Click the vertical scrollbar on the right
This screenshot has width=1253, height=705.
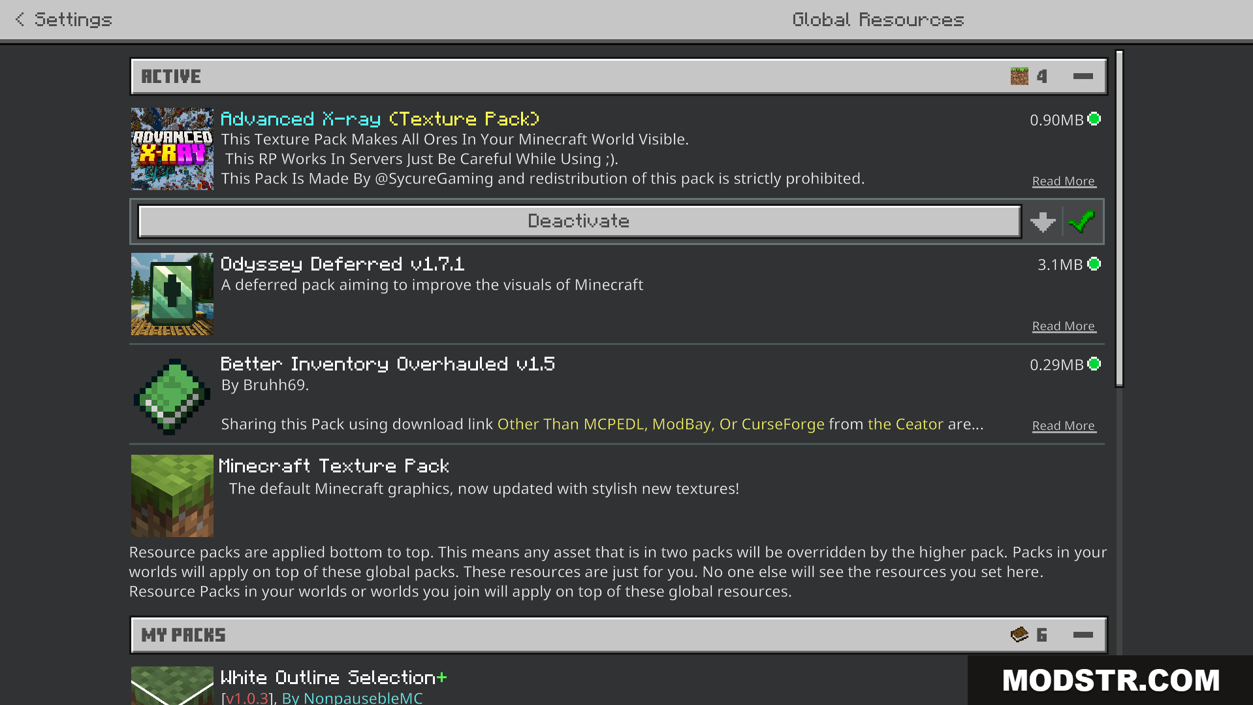pos(1119,219)
